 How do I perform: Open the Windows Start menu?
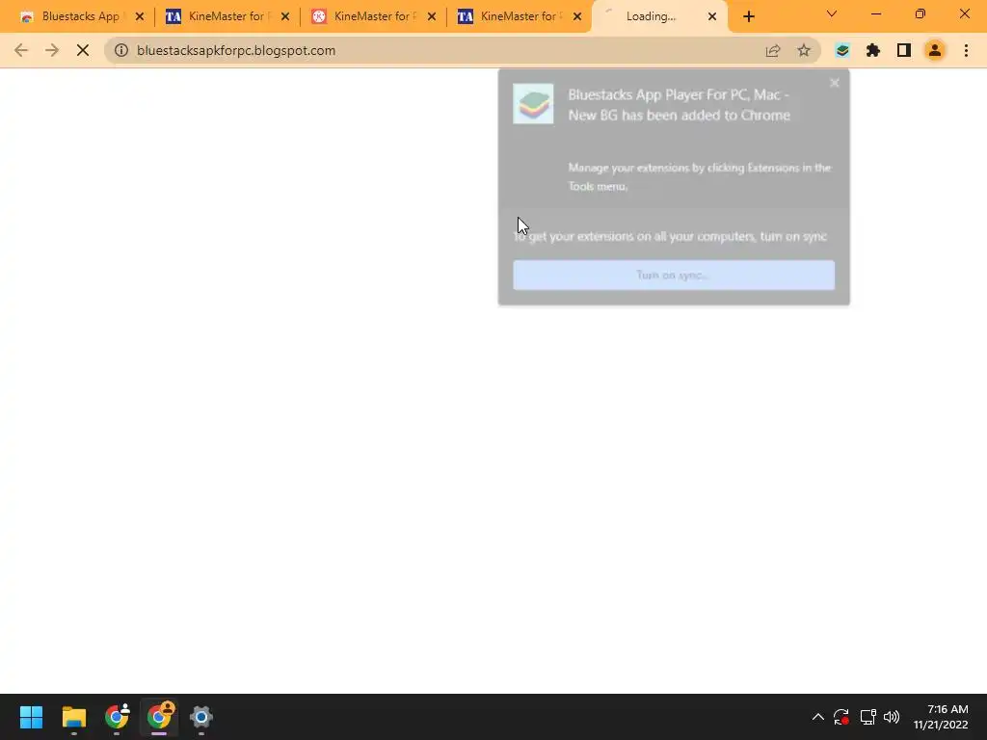[x=31, y=717]
